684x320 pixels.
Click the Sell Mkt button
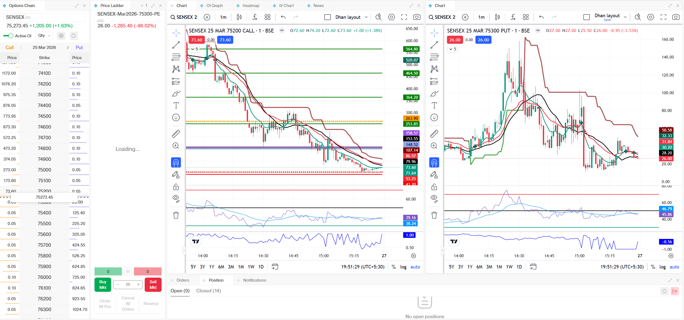153,285
